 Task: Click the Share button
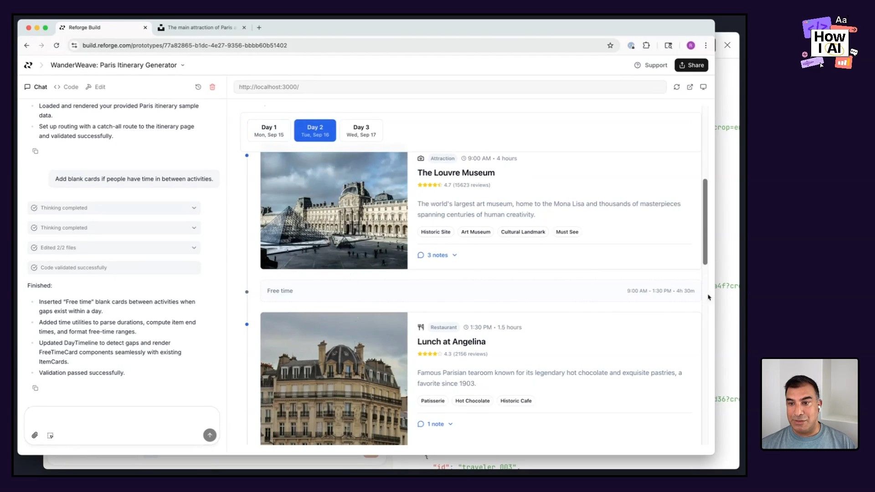point(691,65)
